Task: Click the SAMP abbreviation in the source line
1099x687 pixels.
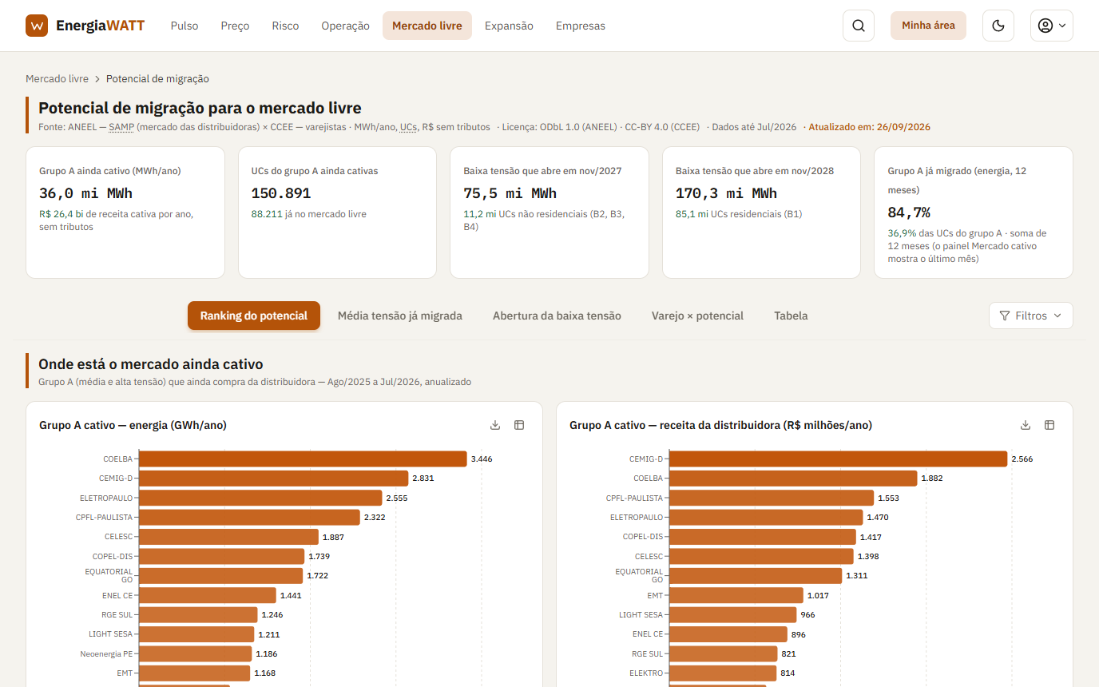Action: coord(121,127)
